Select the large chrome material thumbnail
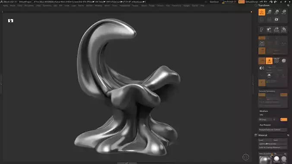This screenshot has height=164, width=292. [x=265, y=160]
